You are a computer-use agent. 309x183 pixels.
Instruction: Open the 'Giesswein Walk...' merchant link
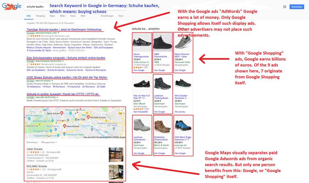(x=182, y=62)
